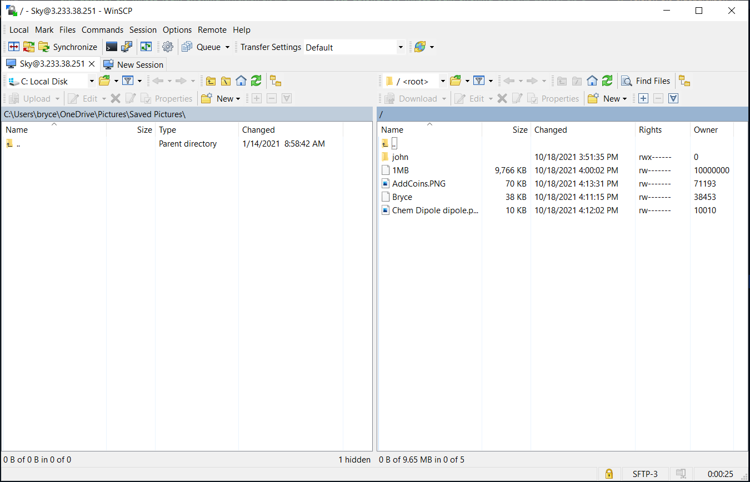Go to local root directory icon
750x482 pixels.
[226, 81]
